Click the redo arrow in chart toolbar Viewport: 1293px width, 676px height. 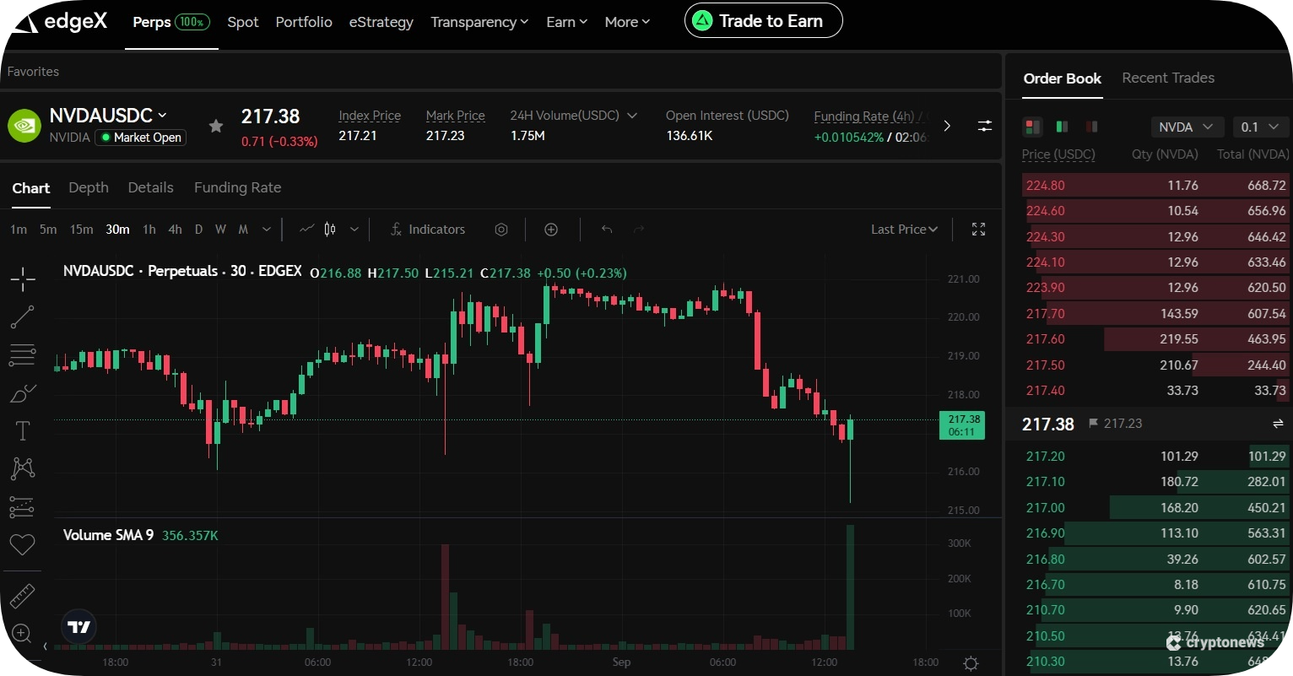[x=639, y=230]
